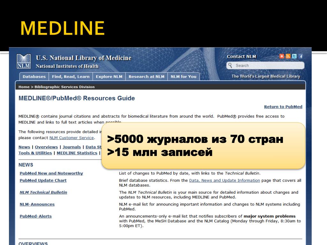This screenshot has width=327, height=245.
Task: Open the Facebook icon
Action: pos(301,56)
